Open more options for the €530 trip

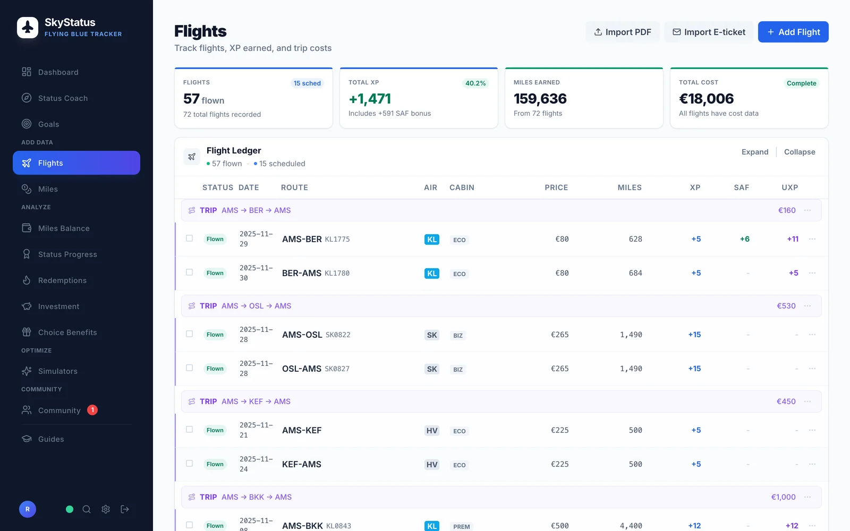coord(807,306)
